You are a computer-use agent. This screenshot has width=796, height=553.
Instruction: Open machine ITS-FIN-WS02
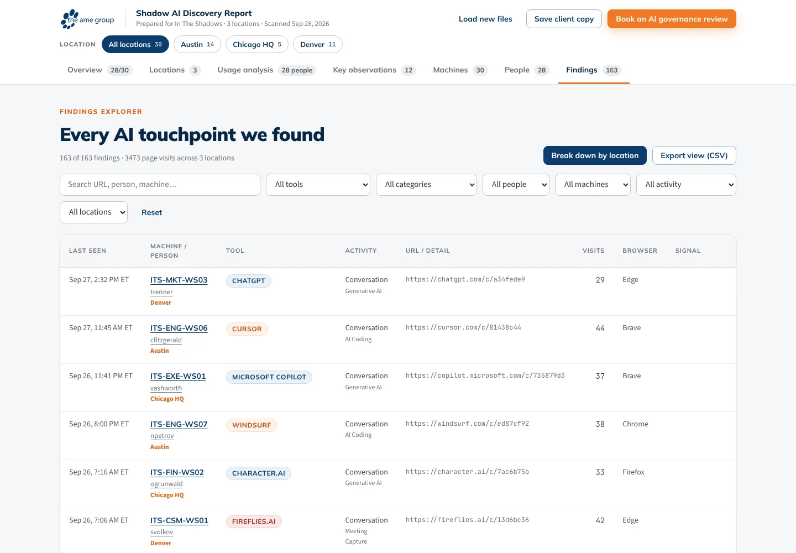tap(177, 472)
